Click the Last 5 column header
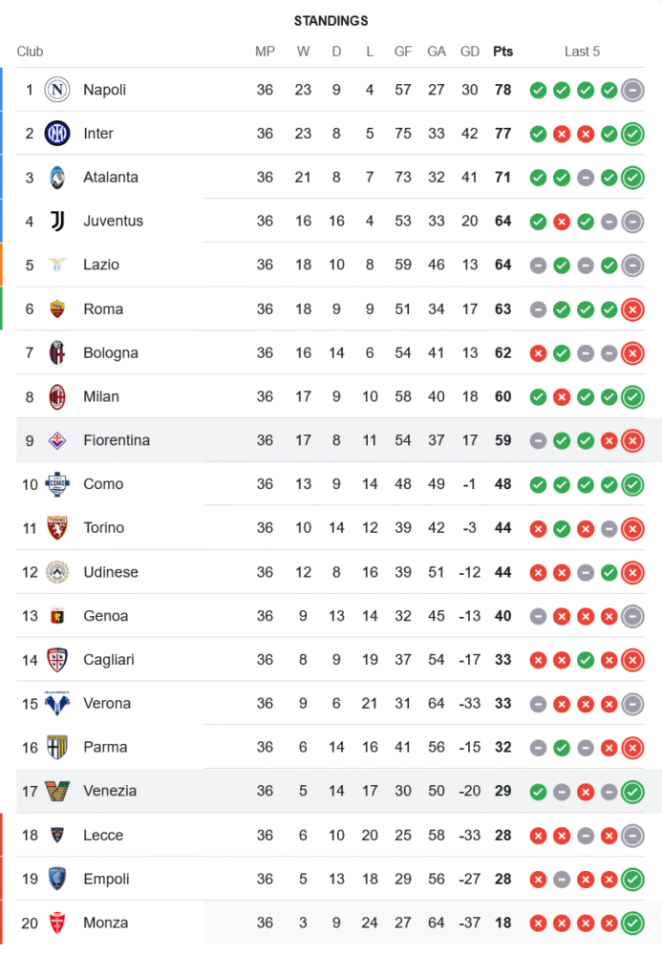 [582, 52]
